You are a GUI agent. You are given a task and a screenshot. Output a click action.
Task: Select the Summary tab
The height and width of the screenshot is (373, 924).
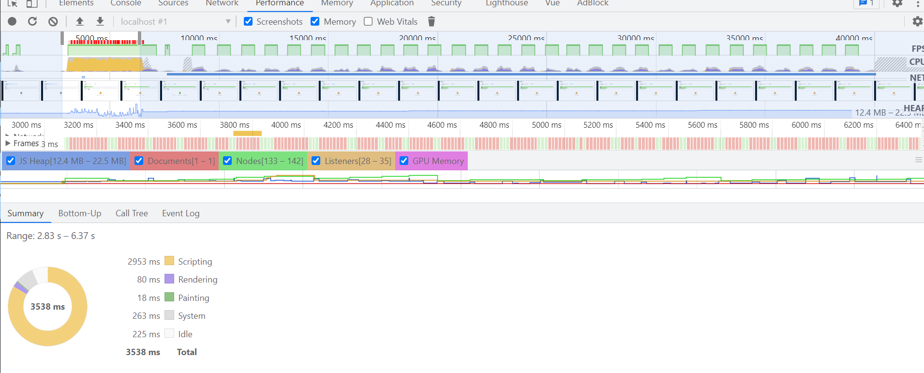[x=26, y=213]
